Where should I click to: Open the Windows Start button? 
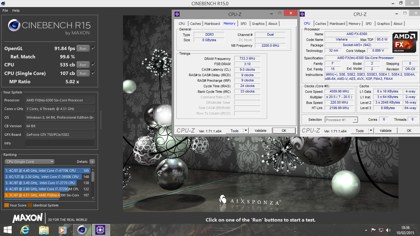click(x=7, y=230)
